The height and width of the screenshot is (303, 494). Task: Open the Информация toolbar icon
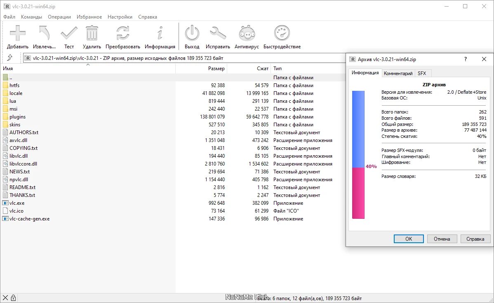(x=160, y=33)
